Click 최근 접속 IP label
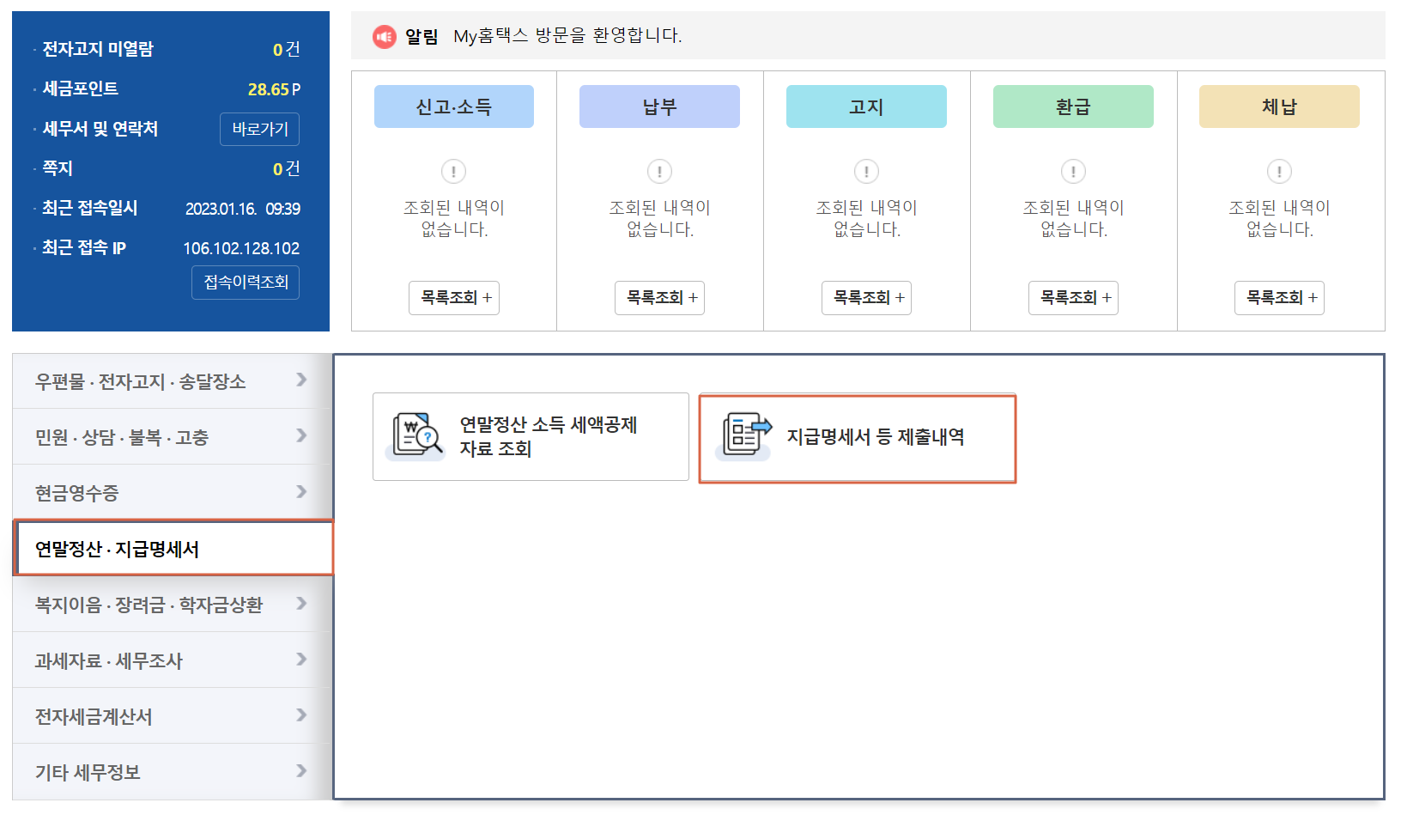The image size is (1401, 821). [84, 247]
